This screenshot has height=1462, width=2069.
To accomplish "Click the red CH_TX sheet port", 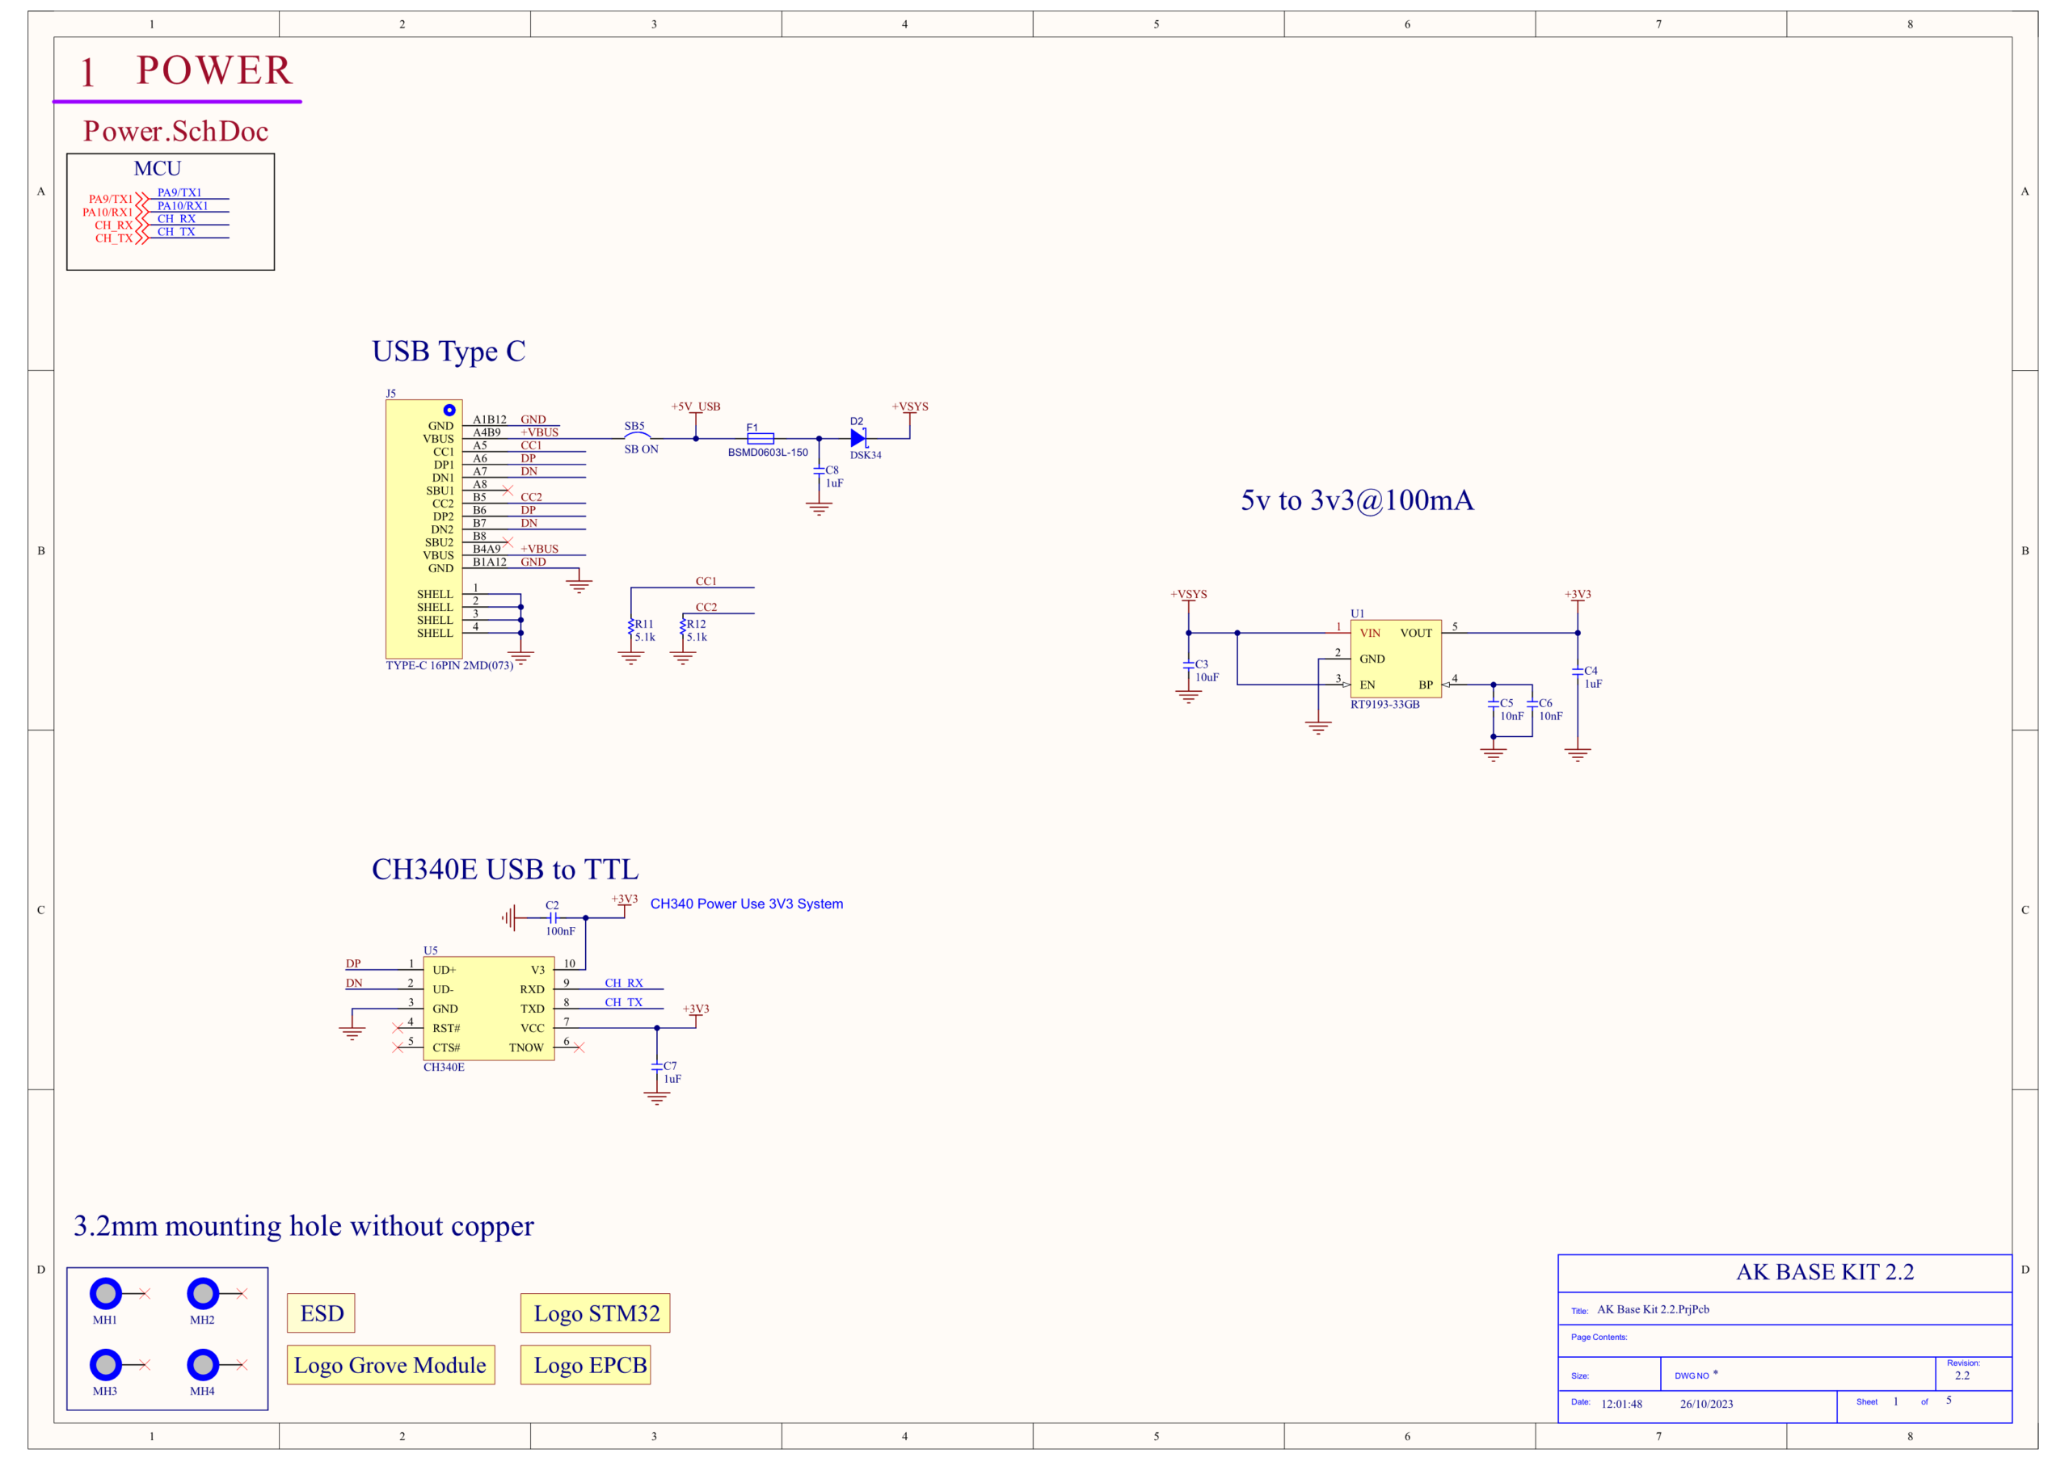I will [x=120, y=238].
